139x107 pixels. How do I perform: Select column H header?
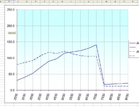point(62,2)
